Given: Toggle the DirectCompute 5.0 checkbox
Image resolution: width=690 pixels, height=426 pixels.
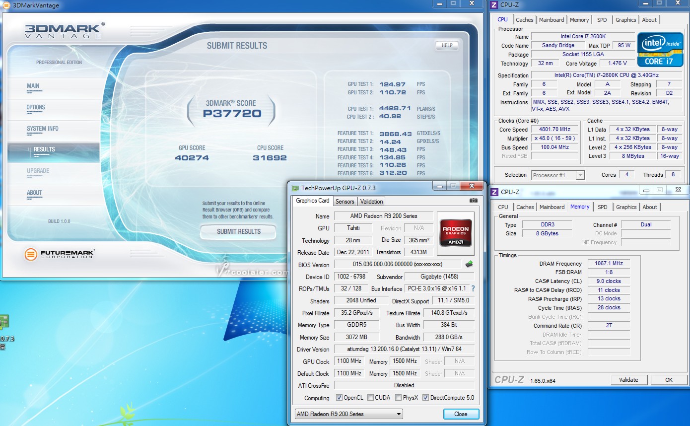Looking at the screenshot, I should point(425,398).
